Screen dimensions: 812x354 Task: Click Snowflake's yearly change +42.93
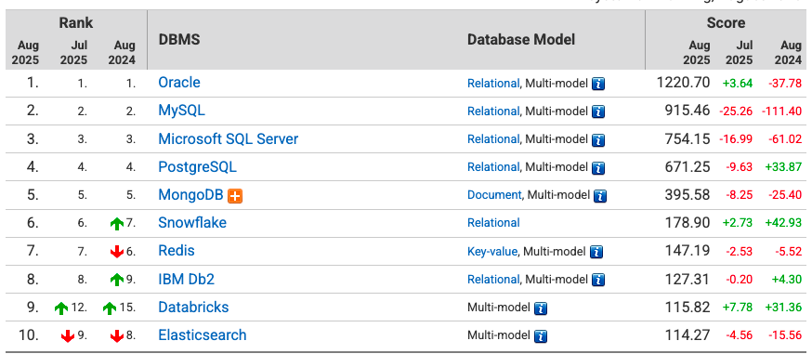(x=783, y=223)
